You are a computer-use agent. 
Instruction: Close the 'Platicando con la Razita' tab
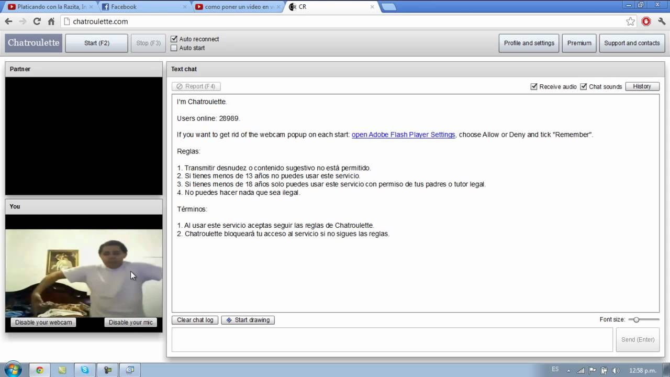[92, 7]
